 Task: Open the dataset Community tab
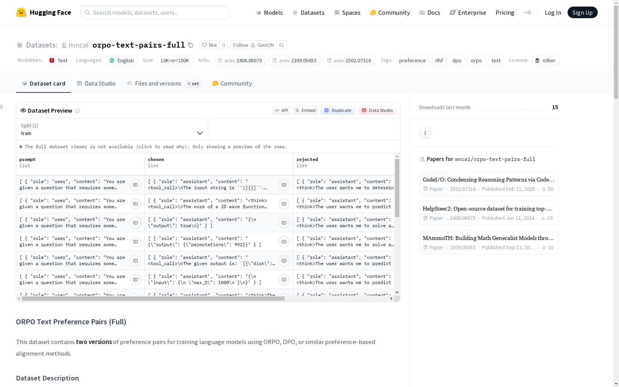coord(232,84)
